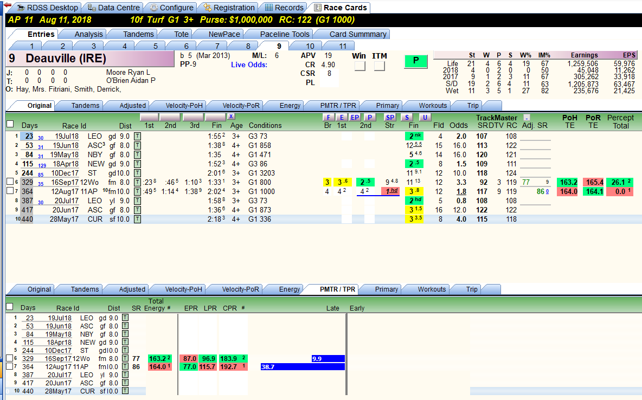The width and height of the screenshot is (642, 400).
Task: Click the gear icon on Configure tab
Action: pyautogui.click(x=153, y=8)
